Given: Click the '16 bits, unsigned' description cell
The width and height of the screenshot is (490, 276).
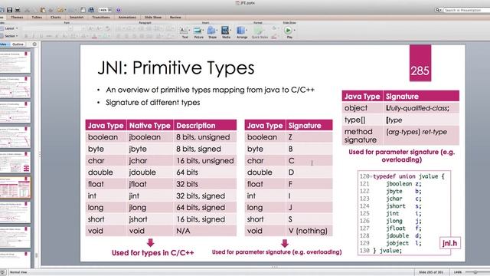Looking at the screenshot, I should click(205, 160).
